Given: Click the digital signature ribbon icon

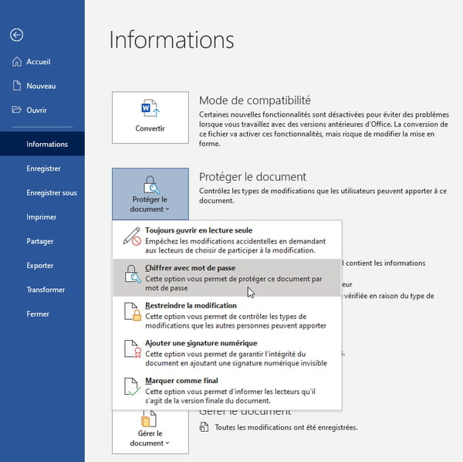Looking at the screenshot, I should coord(133,349).
